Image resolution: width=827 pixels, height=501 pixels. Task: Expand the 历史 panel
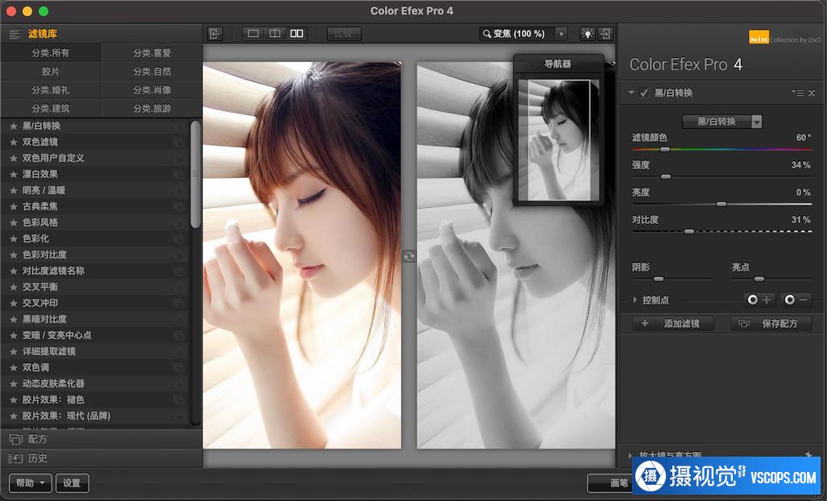coord(101,458)
